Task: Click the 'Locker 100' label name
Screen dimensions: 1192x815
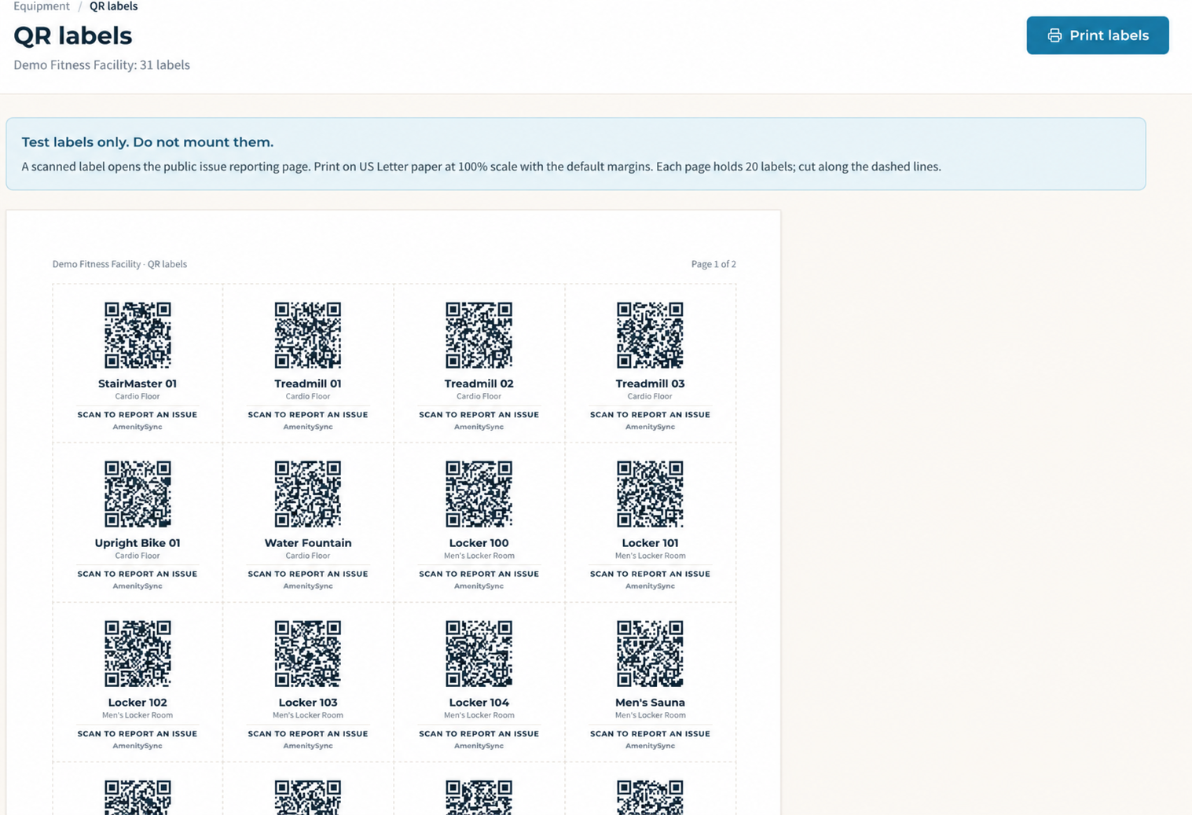Action: pos(479,543)
